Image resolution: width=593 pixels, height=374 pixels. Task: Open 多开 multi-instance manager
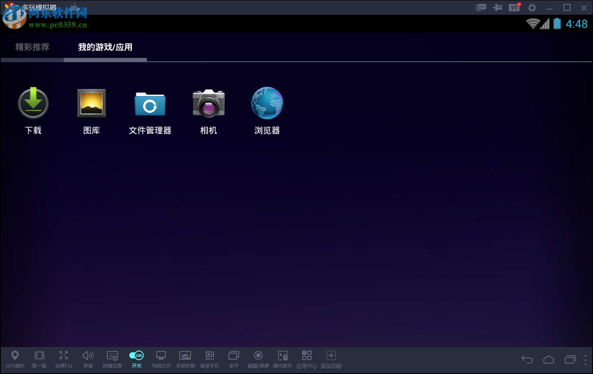(234, 359)
